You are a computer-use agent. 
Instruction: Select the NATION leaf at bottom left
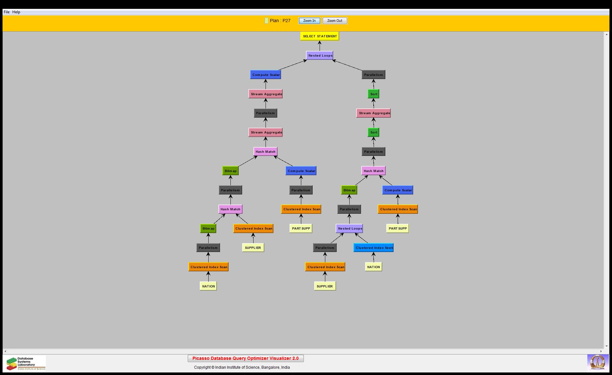[208, 286]
